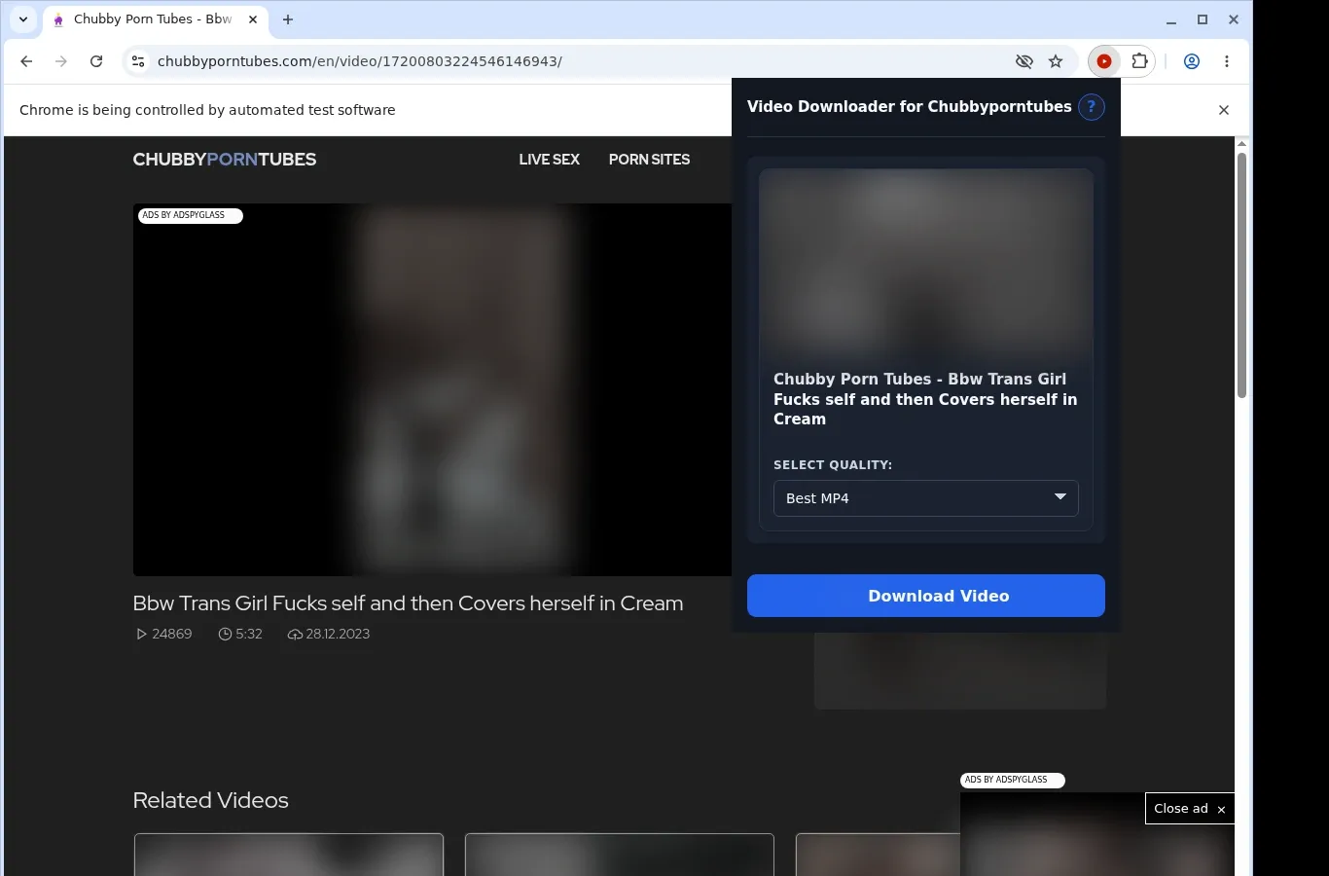Minimize the Chrome window

(x=1171, y=19)
